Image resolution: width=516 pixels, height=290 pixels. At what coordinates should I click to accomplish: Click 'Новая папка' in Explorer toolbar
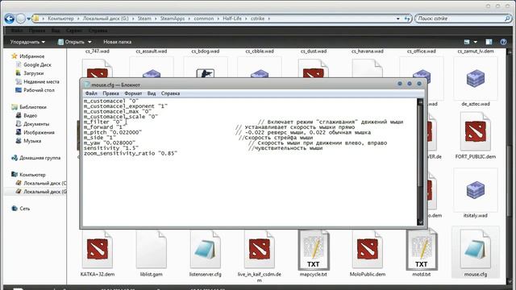click(x=117, y=42)
